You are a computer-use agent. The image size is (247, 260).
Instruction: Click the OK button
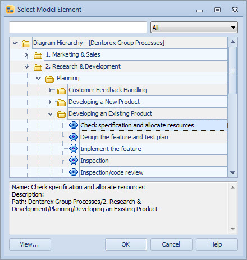[126, 244]
